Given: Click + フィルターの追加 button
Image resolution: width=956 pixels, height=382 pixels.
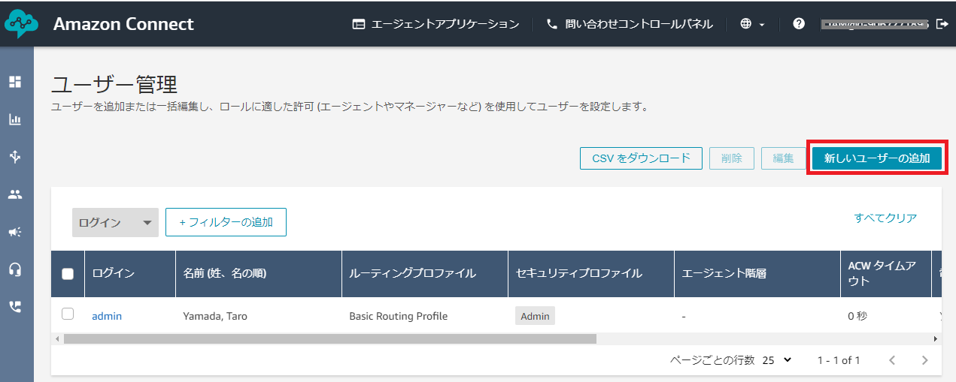Looking at the screenshot, I should point(226,222).
